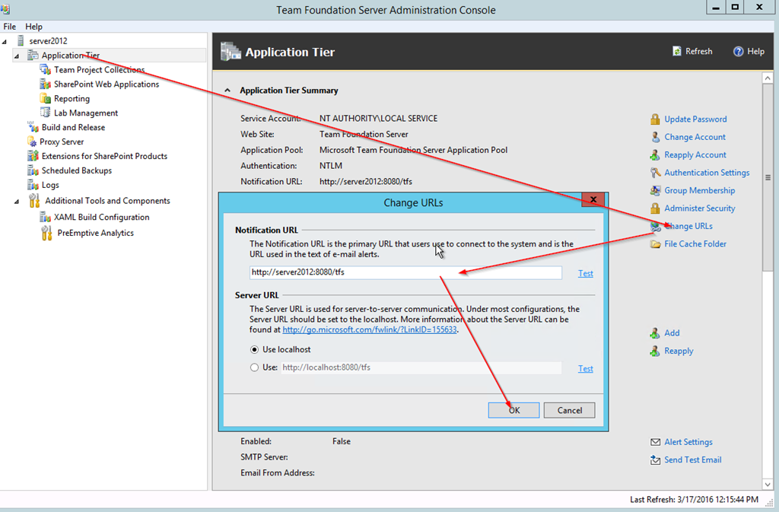
Task: Close the Change URLs dialog
Action: (x=592, y=199)
